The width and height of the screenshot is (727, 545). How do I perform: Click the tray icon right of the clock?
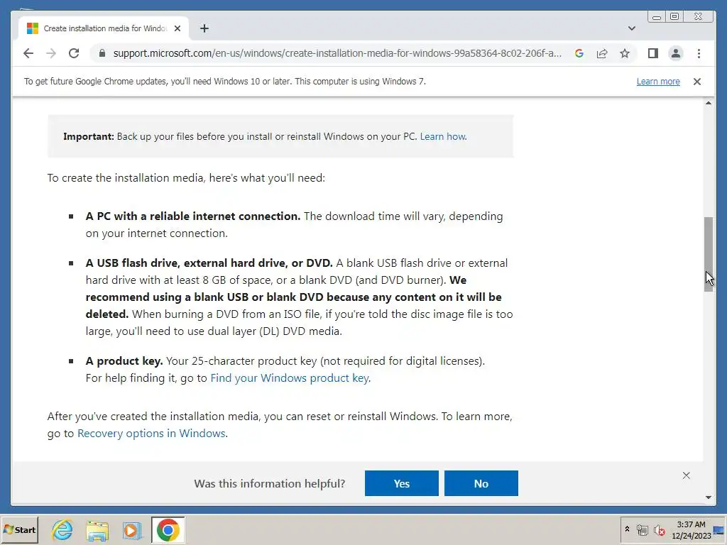(x=719, y=529)
